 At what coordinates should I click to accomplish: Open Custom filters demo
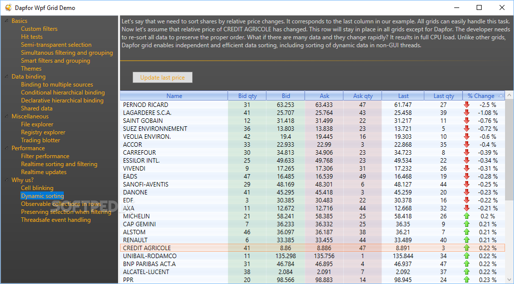[x=39, y=29]
